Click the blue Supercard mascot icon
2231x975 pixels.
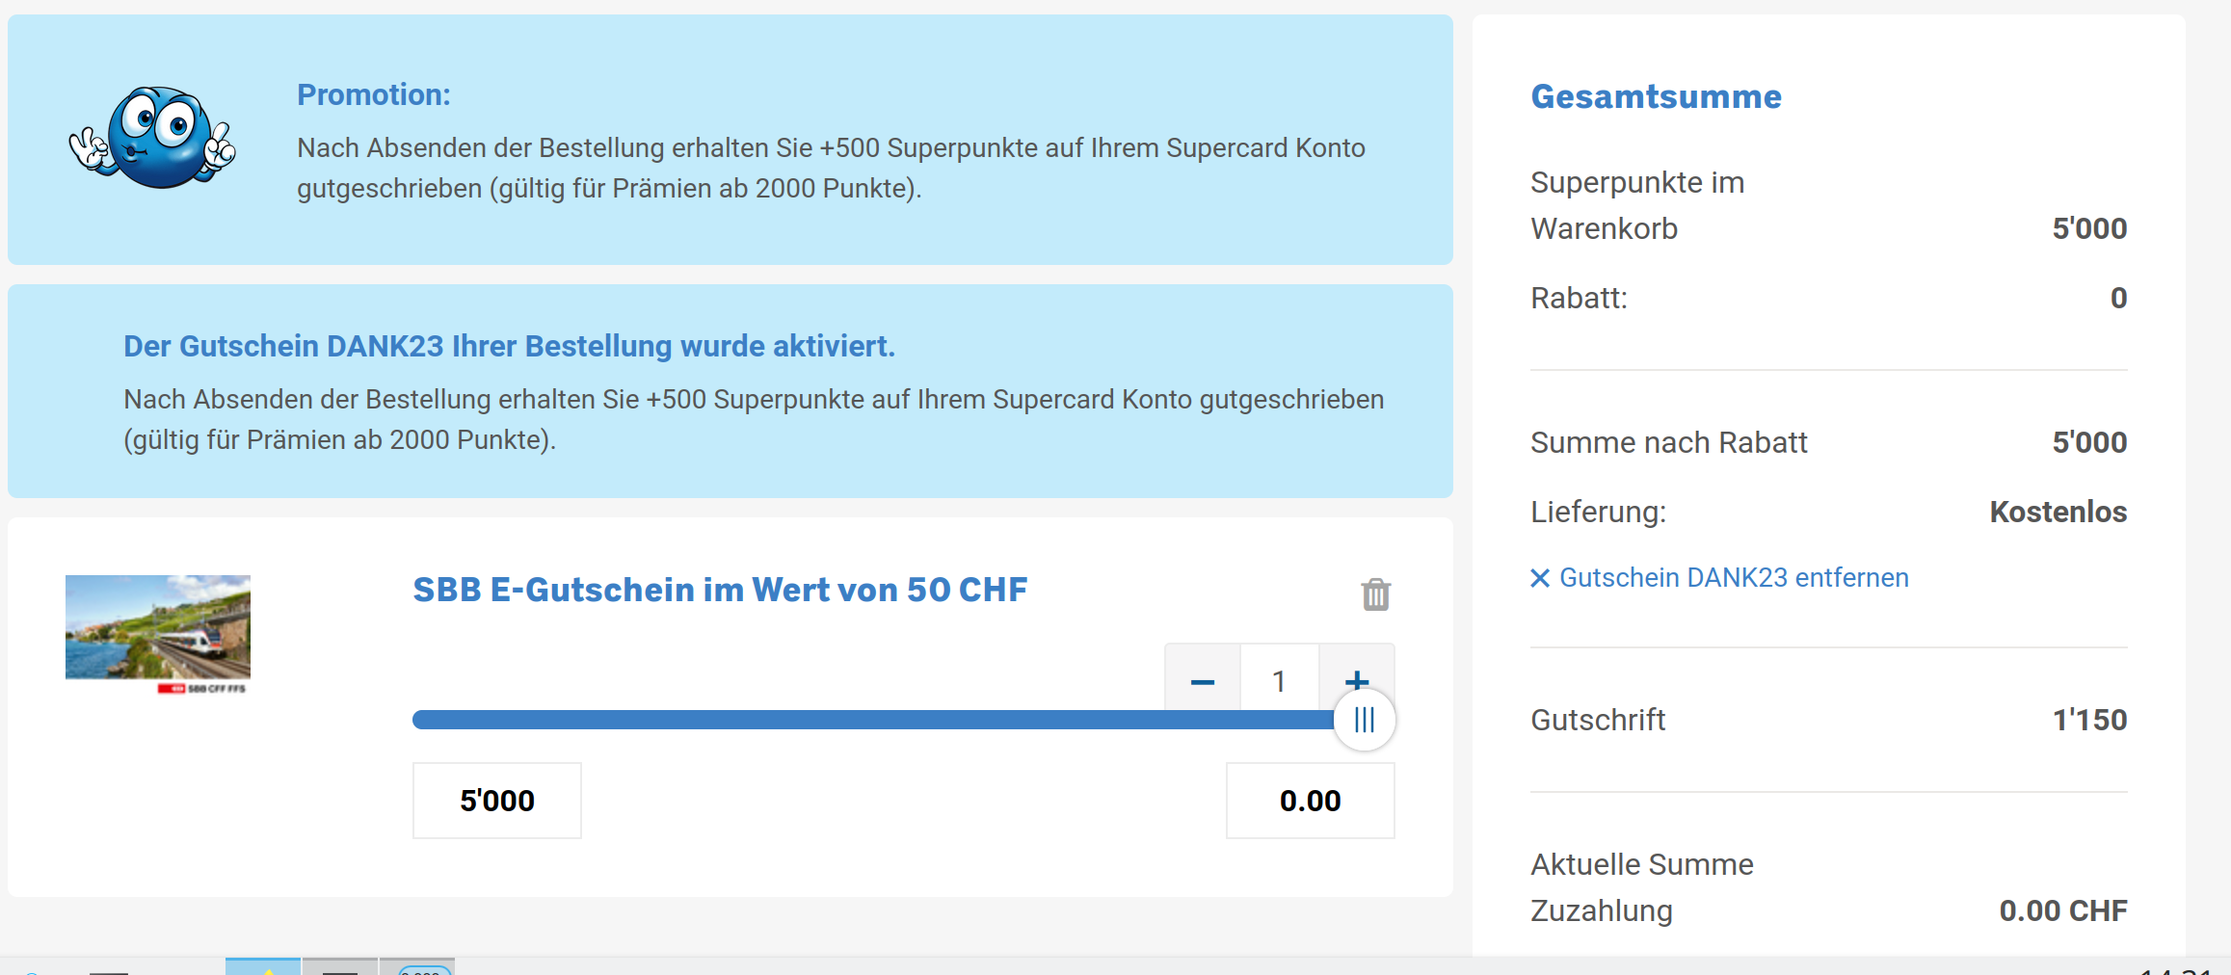153,138
